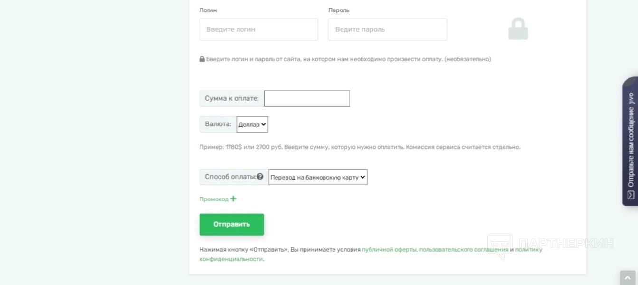Viewport: 638px width, 285px height.
Task: Open the Валюта dropdown showing Доллар
Action: click(252, 124)
